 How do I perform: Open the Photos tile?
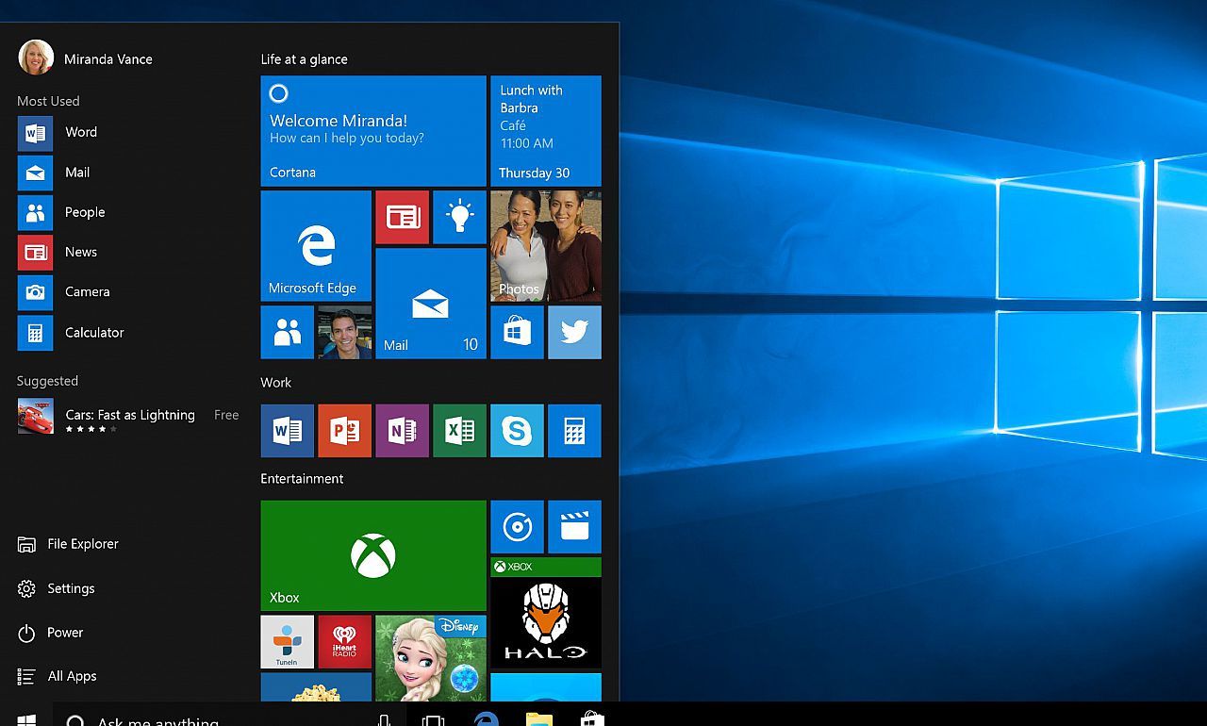[x=546, y=246]
